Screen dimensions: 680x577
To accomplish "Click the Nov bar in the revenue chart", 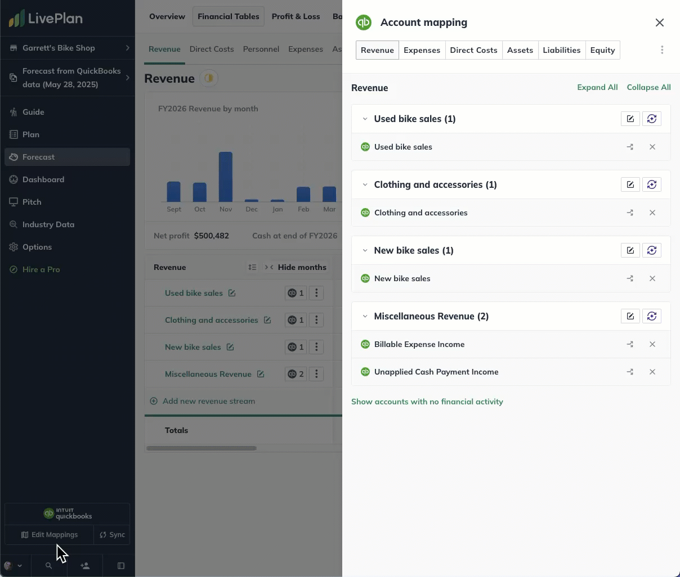I will point(226,177).
